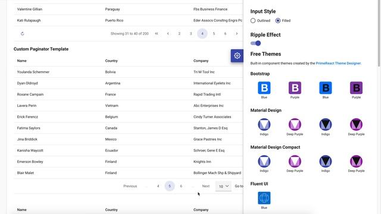Screen dimensions: 381x214
Task: Click the Vietnam country cell
Action: point(112,106)
